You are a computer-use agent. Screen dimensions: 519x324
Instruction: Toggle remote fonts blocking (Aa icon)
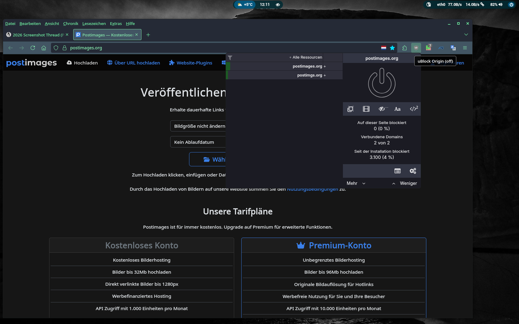click(397, 109)
